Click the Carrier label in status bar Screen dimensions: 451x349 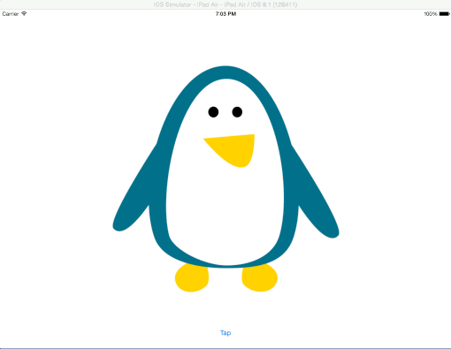coord(11,14)
